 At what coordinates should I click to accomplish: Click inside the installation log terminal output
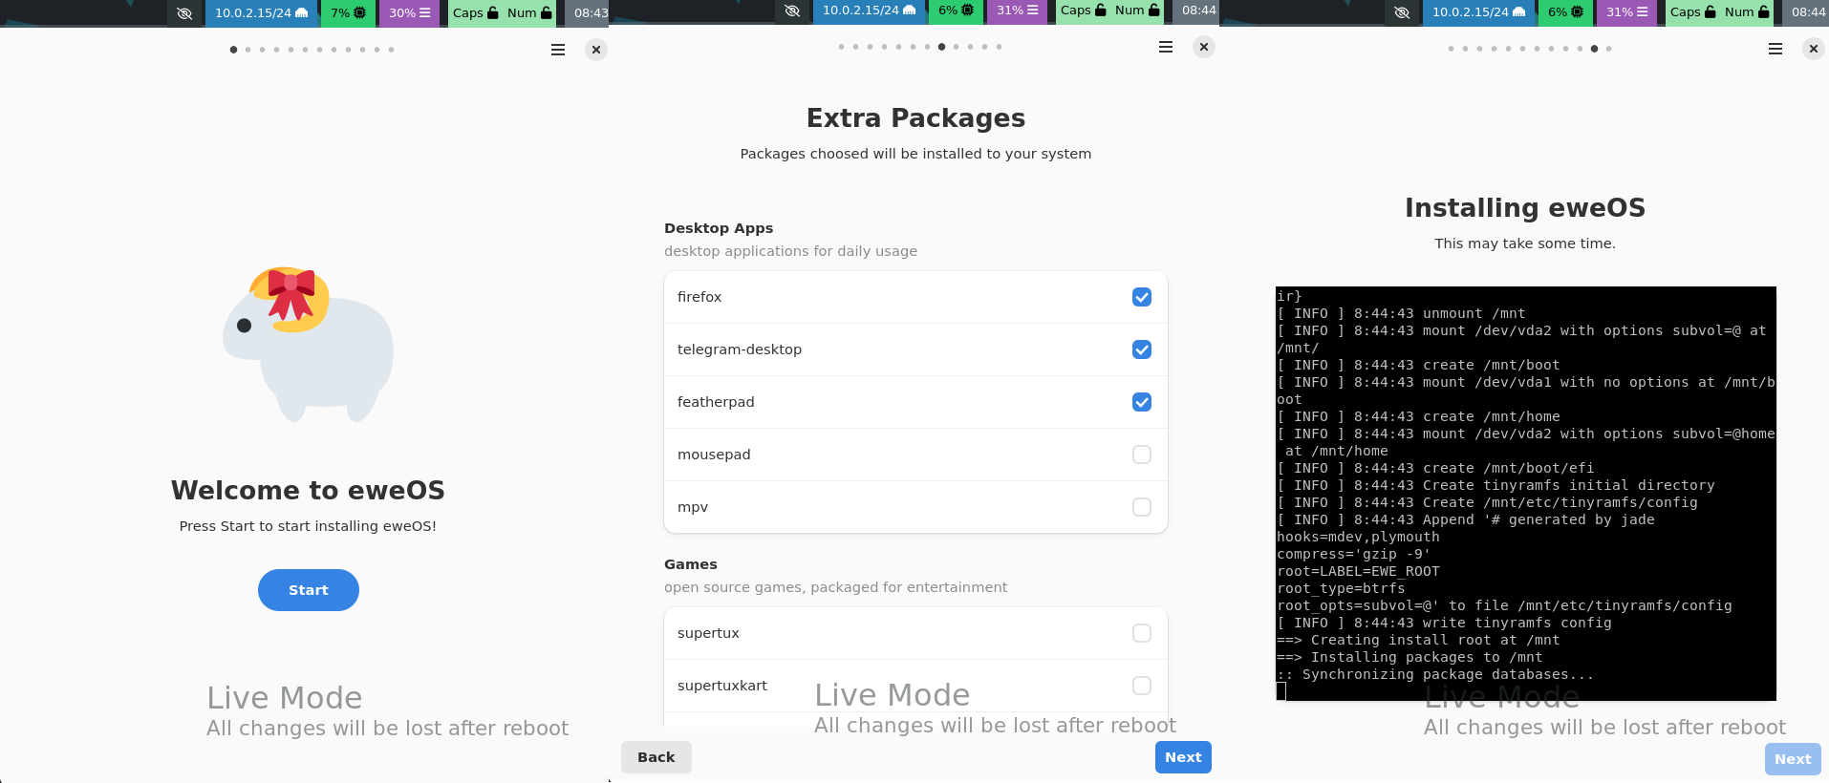(x=1525, y=493)
